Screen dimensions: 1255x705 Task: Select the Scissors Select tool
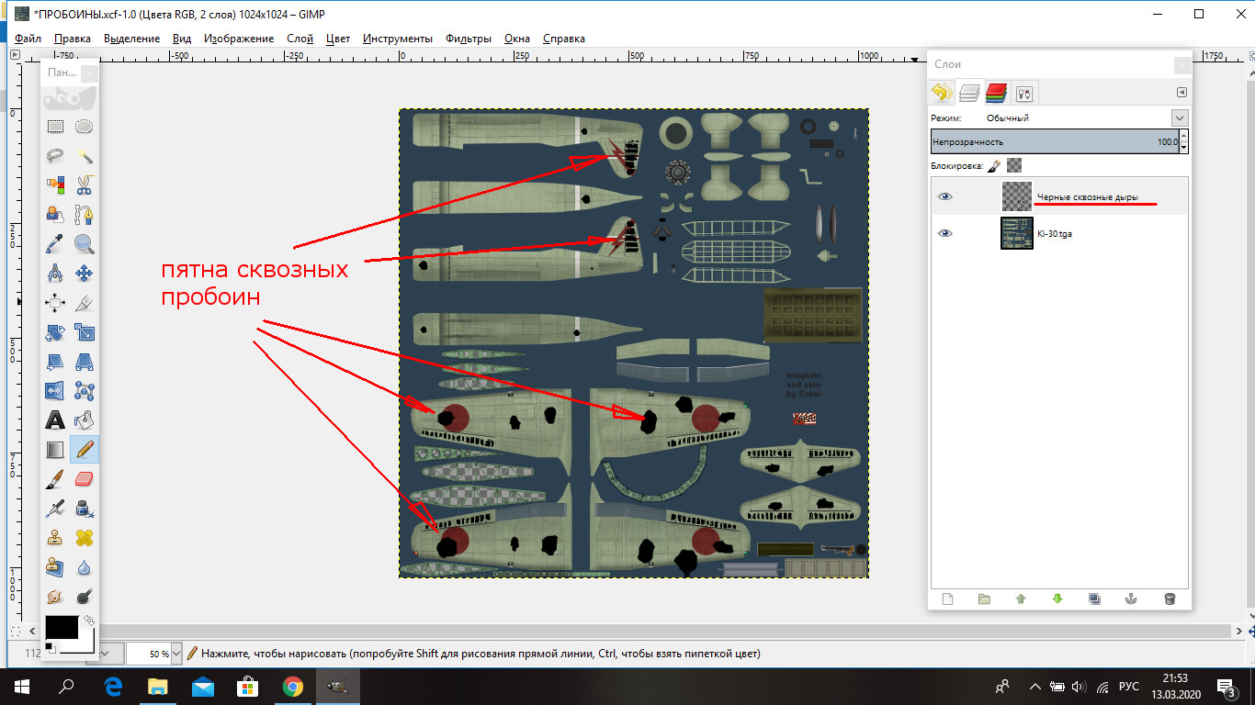tap(85, 185)
